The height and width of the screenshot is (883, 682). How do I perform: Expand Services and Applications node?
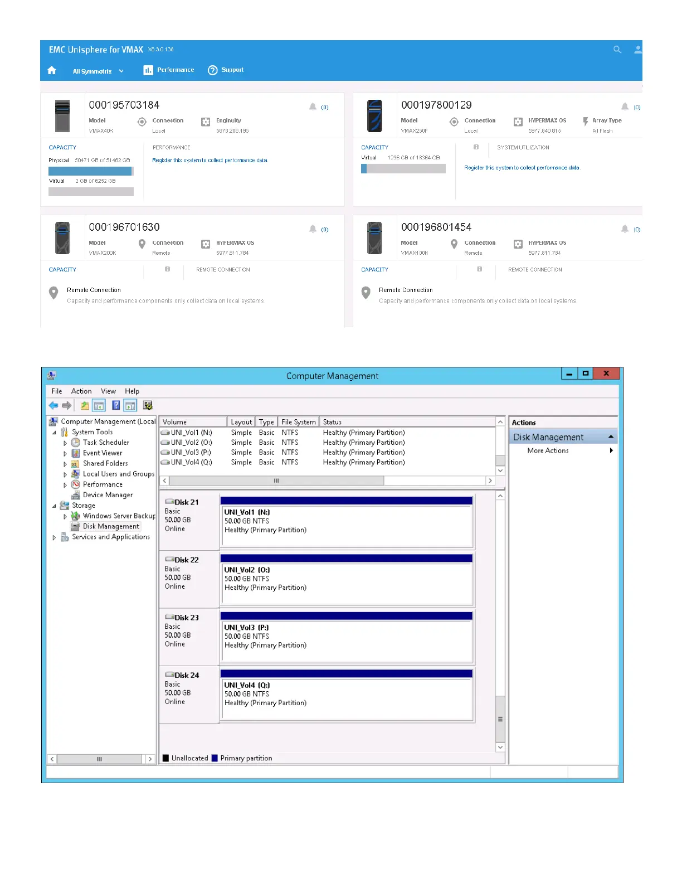[x=54, y=537]
